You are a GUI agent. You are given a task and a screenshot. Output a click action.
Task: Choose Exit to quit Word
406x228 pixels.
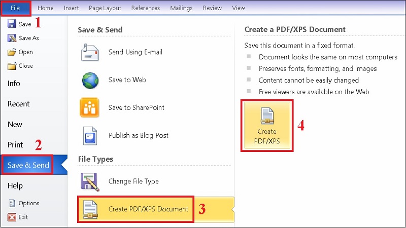23,217
